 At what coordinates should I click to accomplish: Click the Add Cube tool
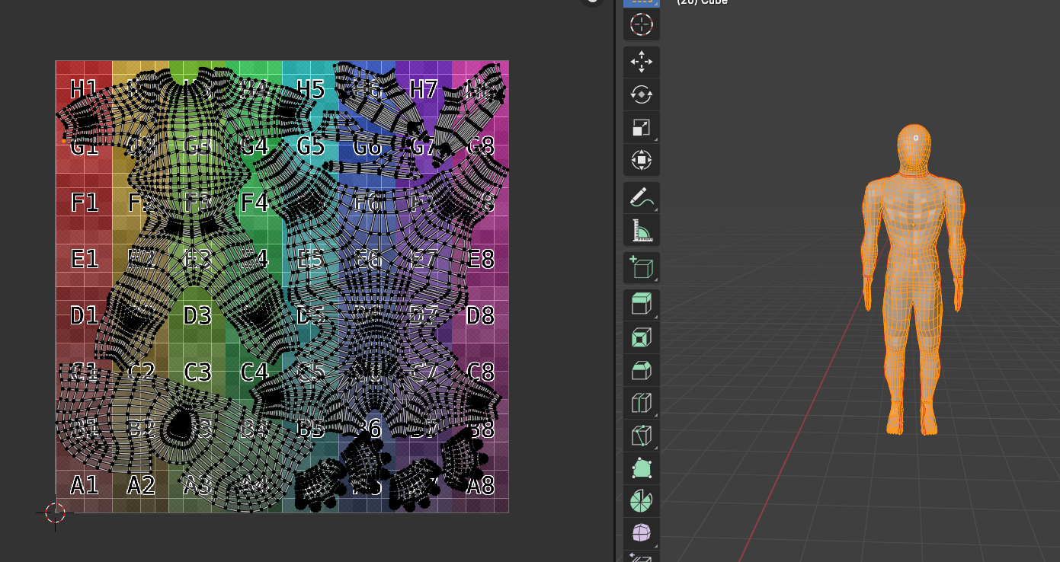pos(642,268)
